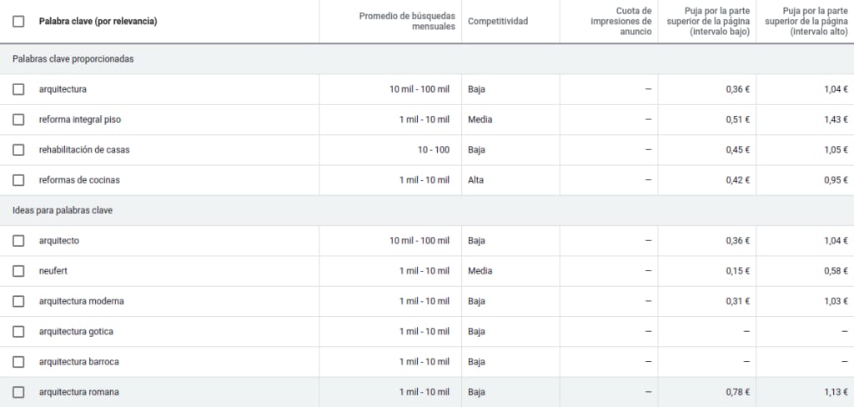854x407 pixels.
Task: Sort by top-of-page bid intervalo alto header
Action: 806,21
